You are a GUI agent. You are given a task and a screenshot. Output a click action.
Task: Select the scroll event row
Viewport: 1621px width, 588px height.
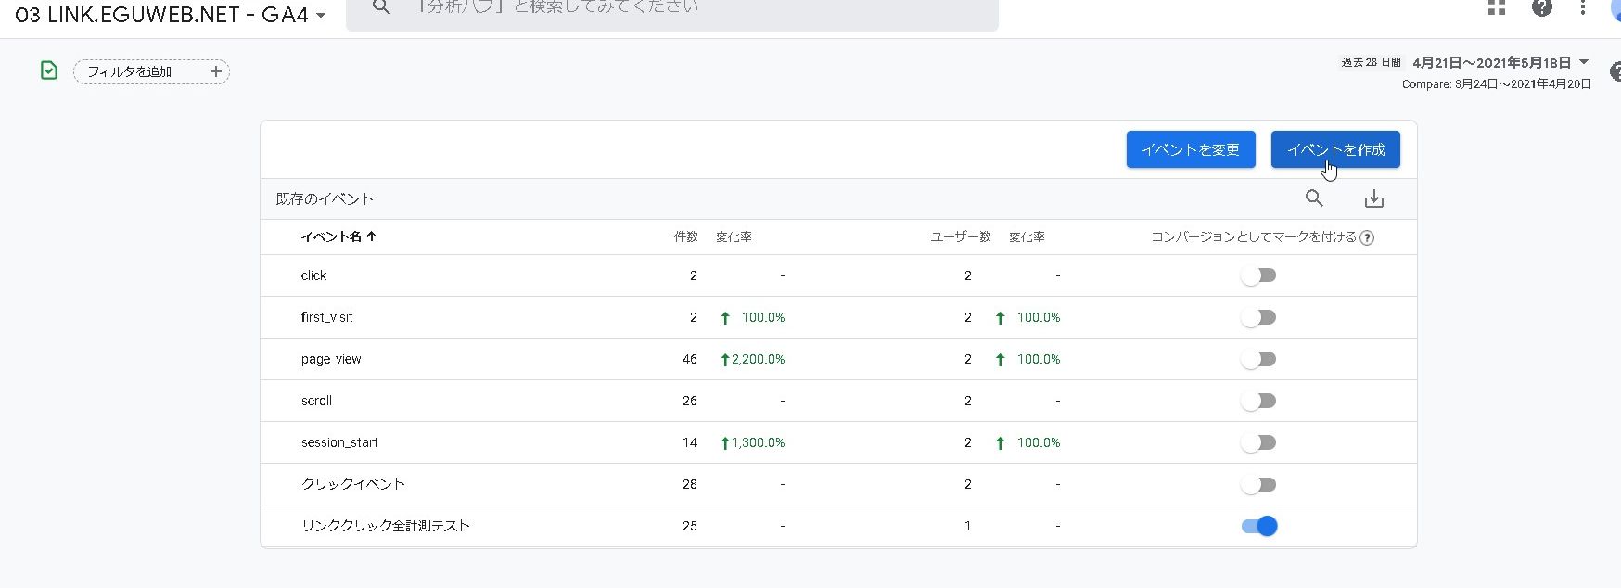(316, 401)
